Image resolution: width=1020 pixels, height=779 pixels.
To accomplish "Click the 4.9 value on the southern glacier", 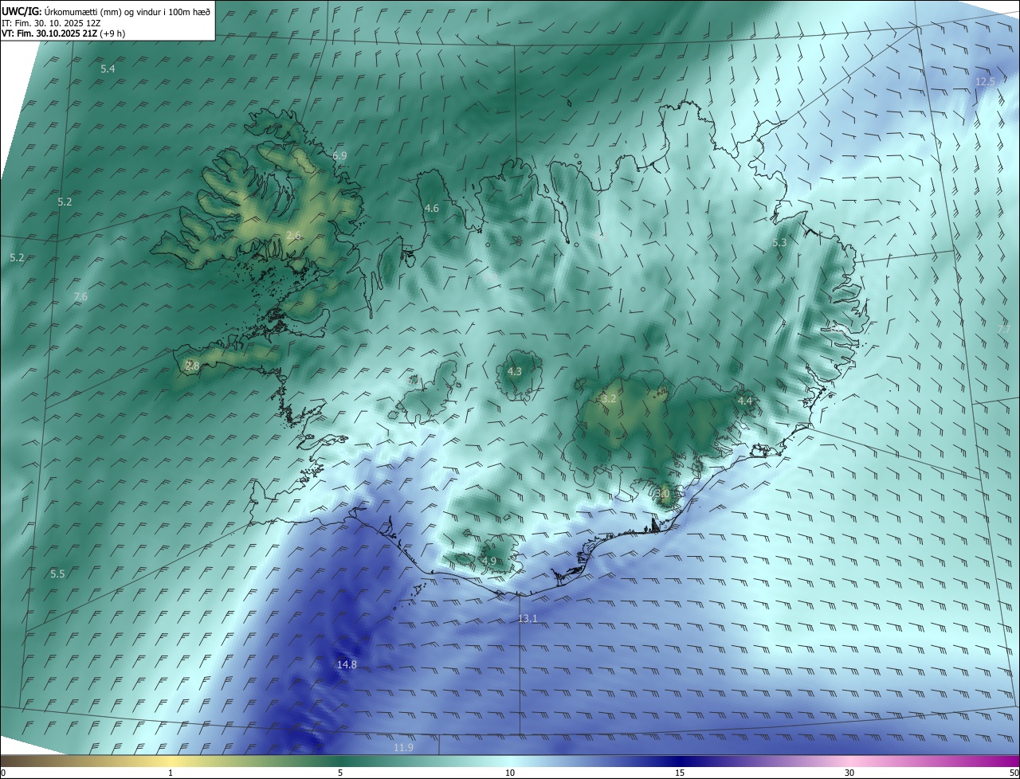I will tap(489, 561).
